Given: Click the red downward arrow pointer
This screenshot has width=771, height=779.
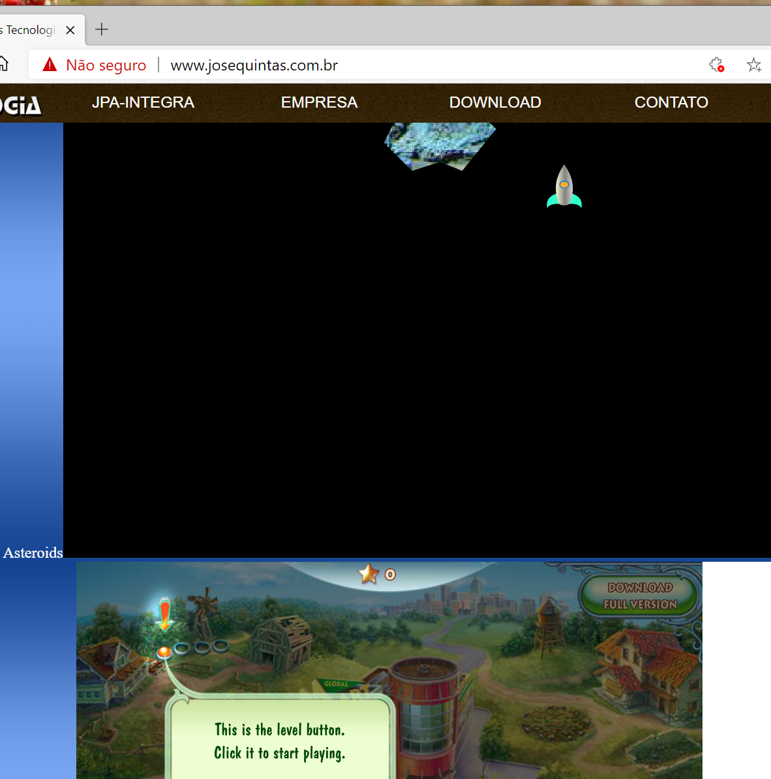Looking at the screenshot, I should point(164,615).
